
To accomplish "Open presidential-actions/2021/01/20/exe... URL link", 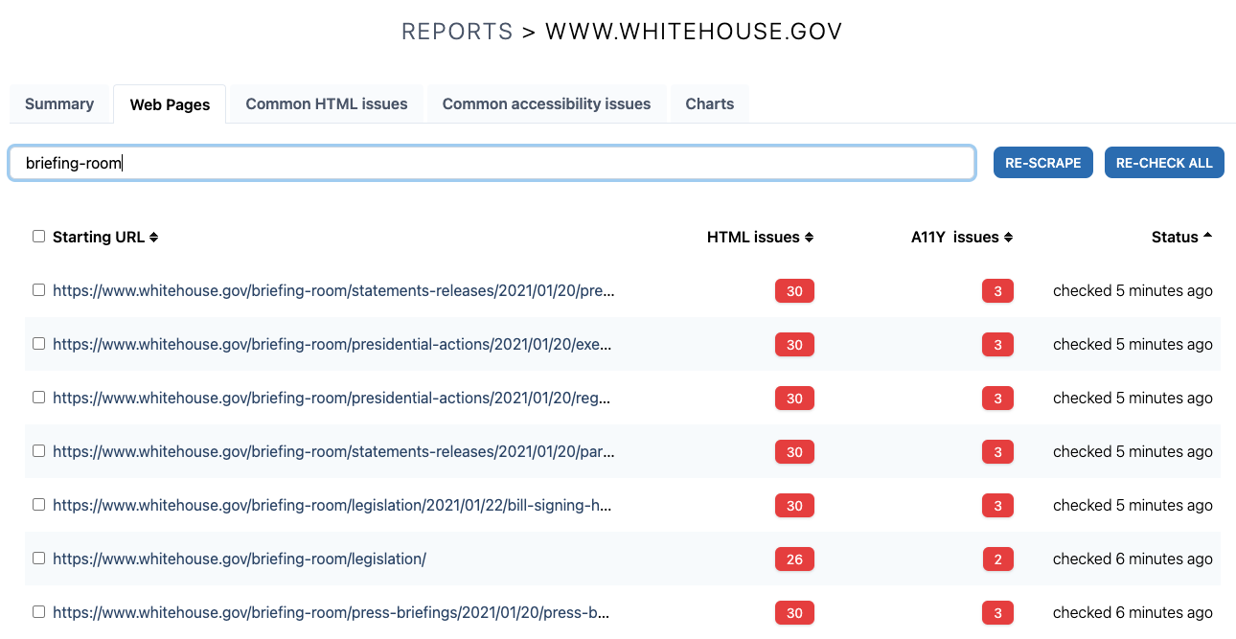I will (x=332, y=344).
